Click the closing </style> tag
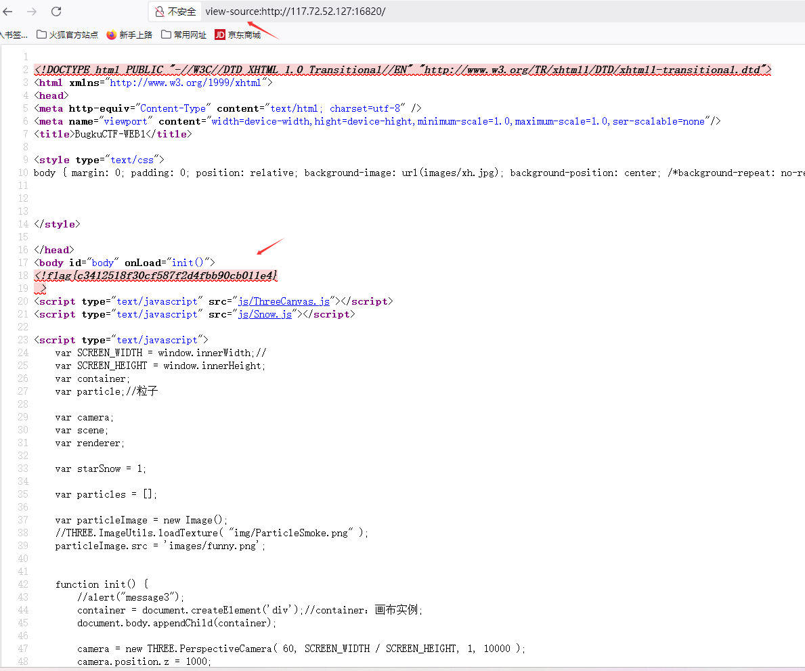 [x=57, y=224]
